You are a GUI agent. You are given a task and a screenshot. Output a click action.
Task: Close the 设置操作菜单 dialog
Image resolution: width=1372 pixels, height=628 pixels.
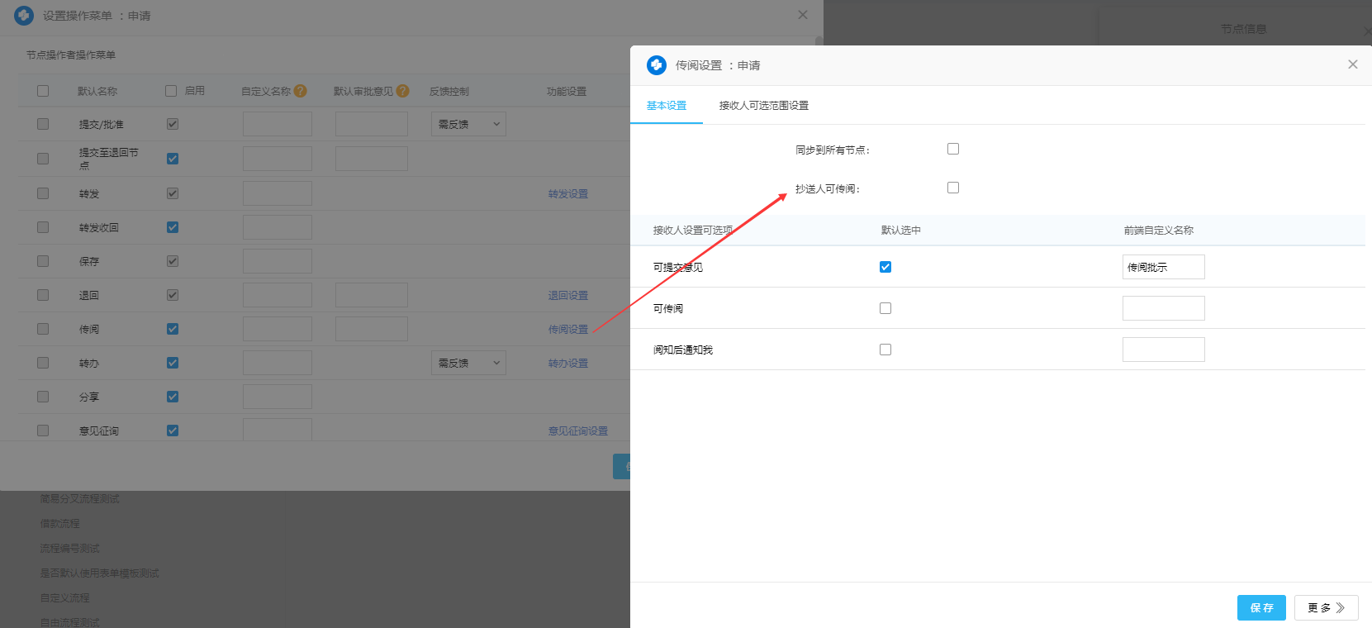click(x=802, y=15)
